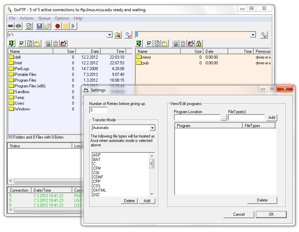
Task: Click the file types list scroll-down arrow
Action: click(x=152, y=194)
